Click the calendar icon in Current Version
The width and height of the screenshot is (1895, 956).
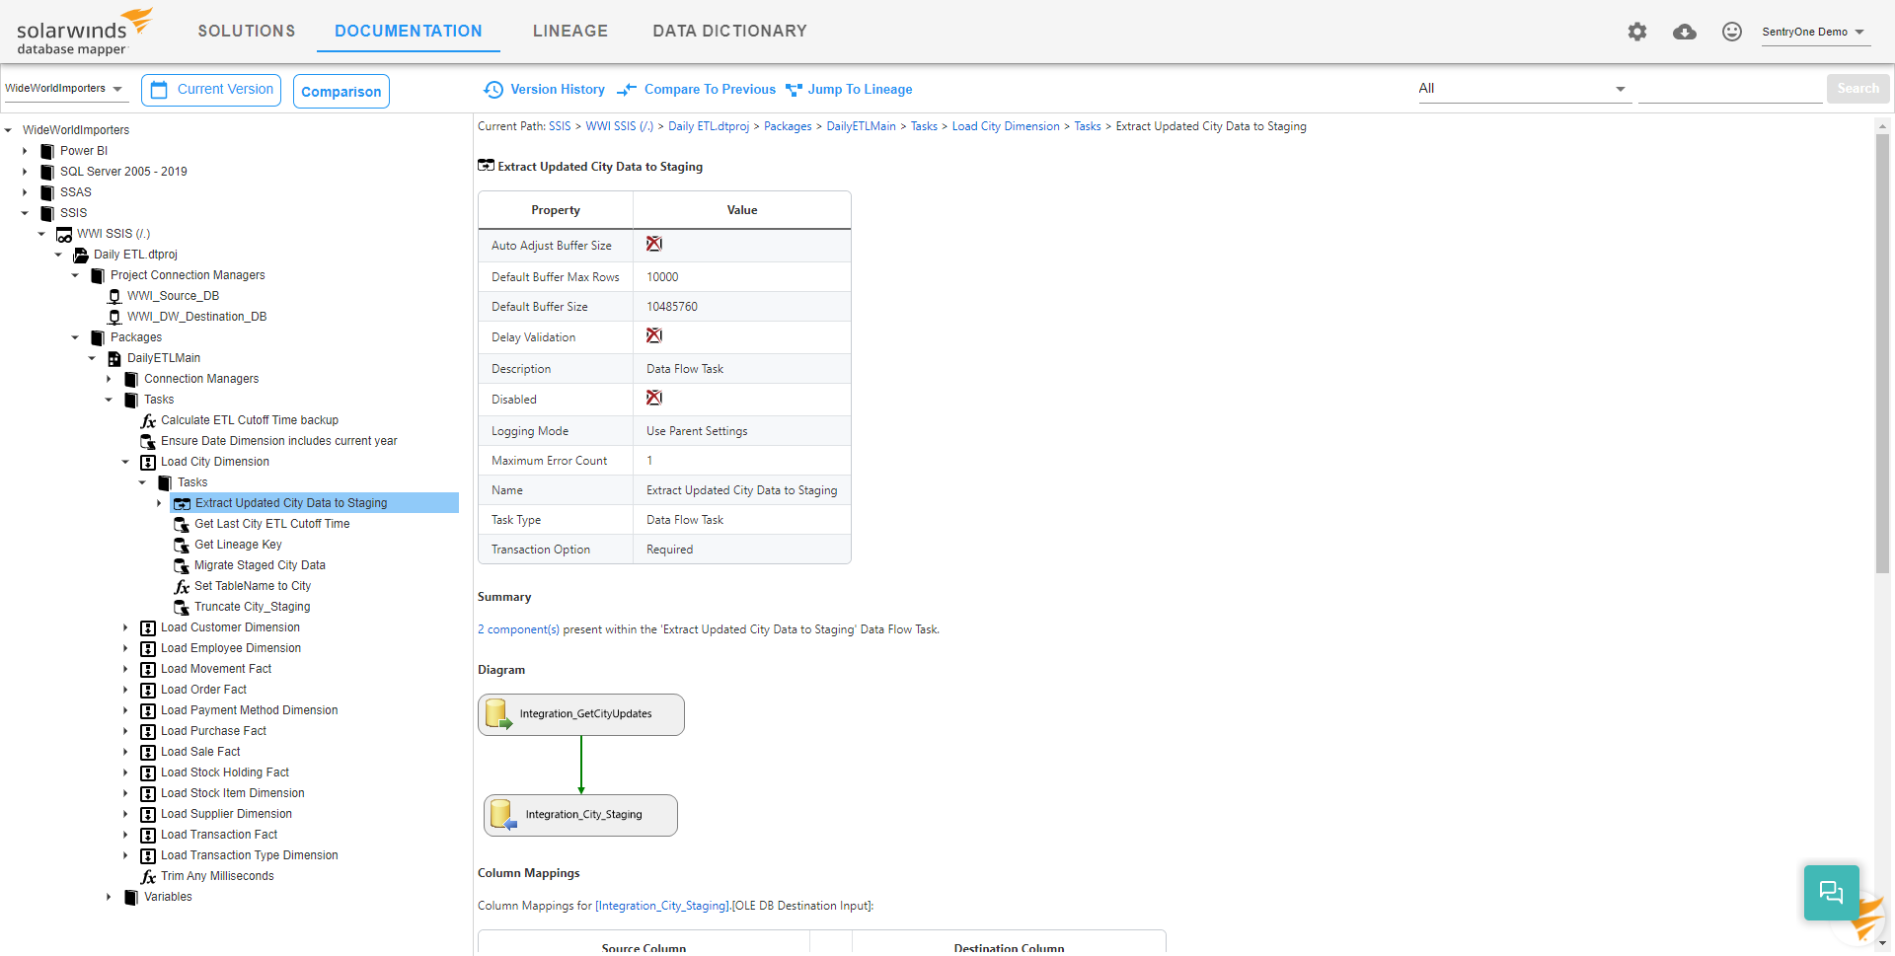coord(159,90)
